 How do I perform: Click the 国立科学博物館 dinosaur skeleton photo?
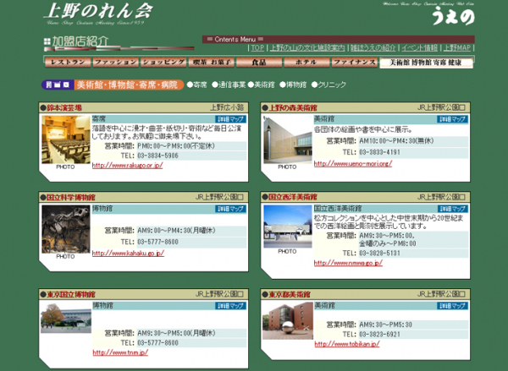tap(66, 229)
